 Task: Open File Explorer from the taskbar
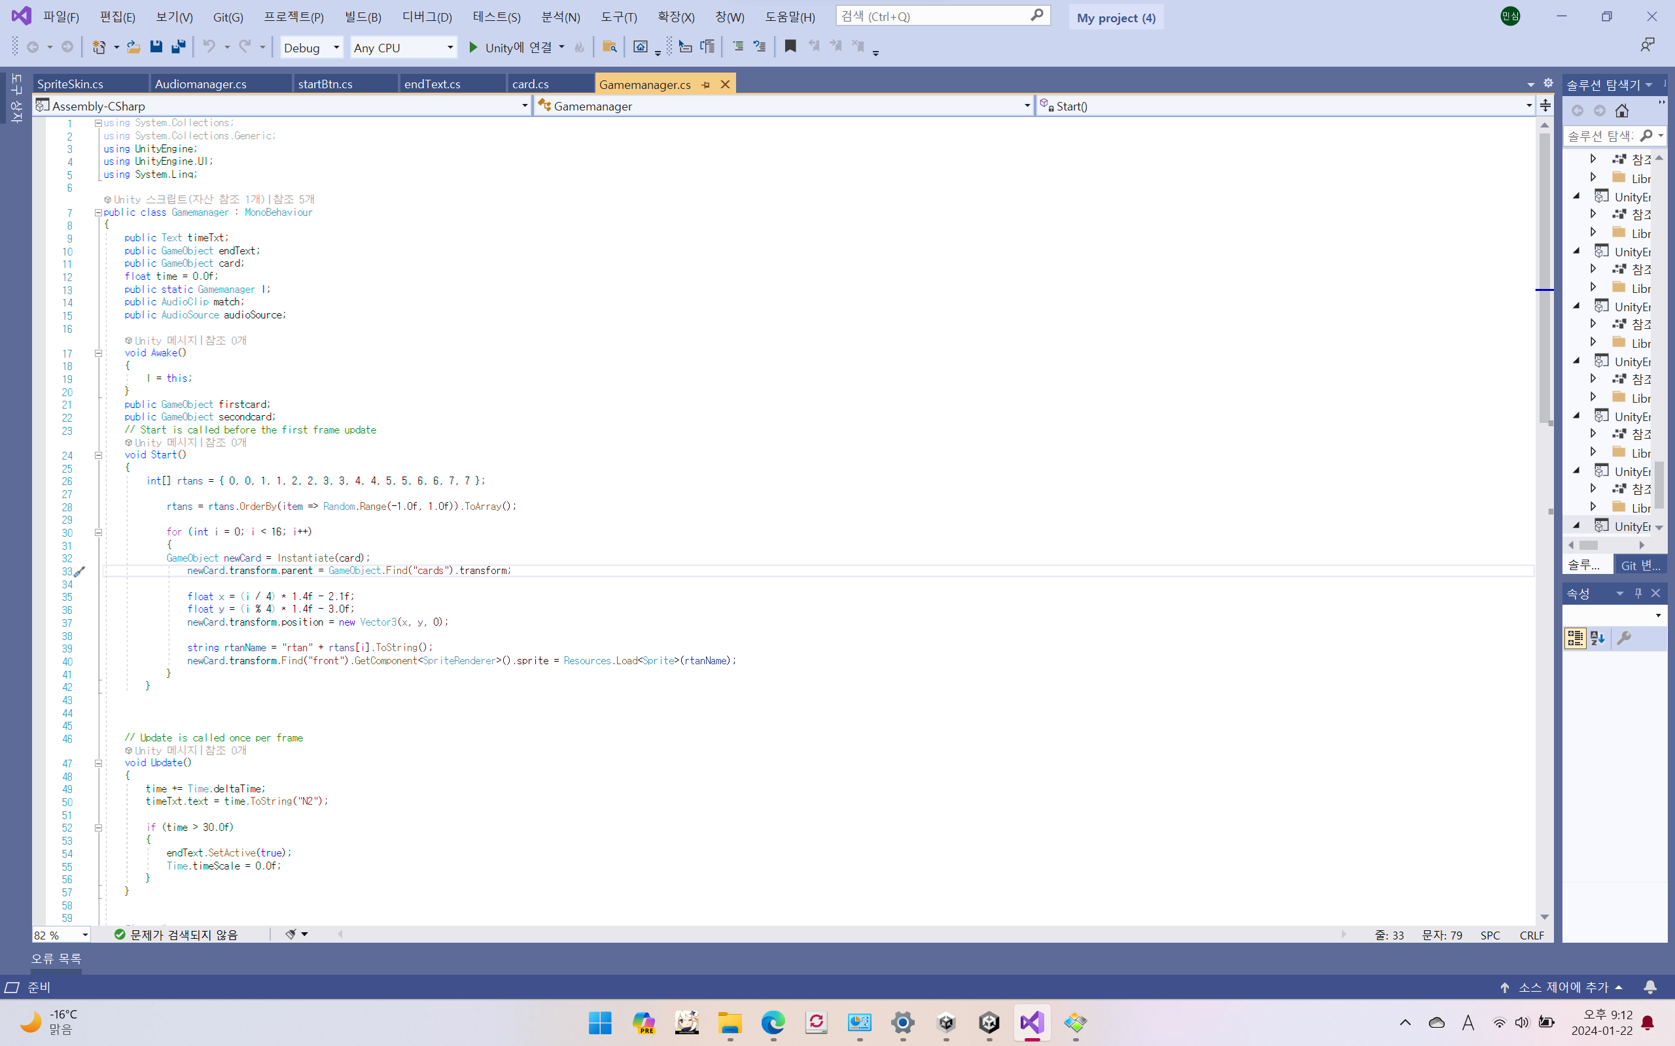tap(730, 1022)
